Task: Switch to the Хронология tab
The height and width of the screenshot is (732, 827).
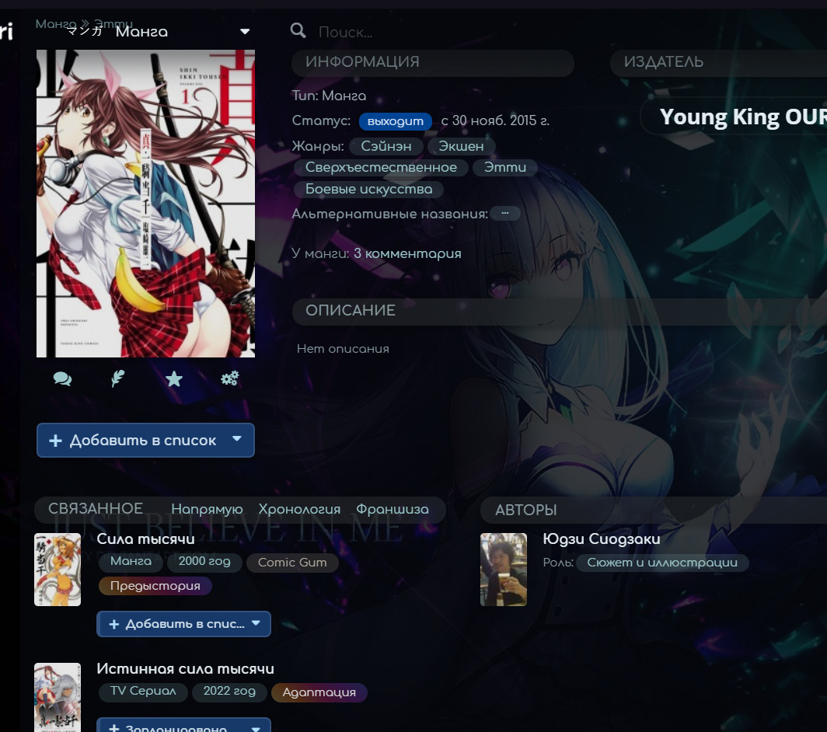Action: (299, 510)
